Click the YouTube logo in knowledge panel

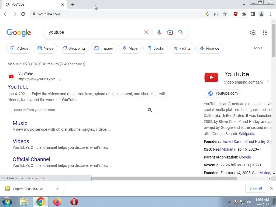(211, 77)
